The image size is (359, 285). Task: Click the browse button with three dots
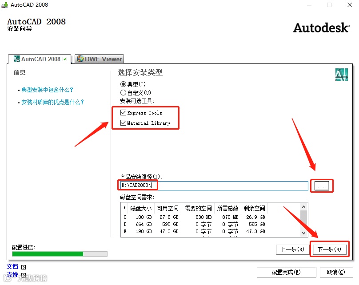coord(322,186)
